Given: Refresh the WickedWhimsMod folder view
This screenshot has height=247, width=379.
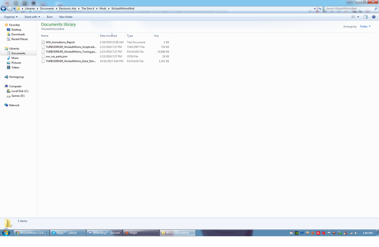Looking at the screenshot, I should point(320,9).
